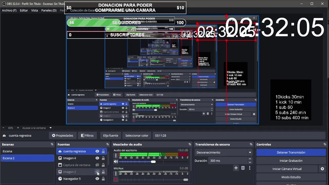Open Propiedades of the selected source

pyautogui.click(x=62, y=135)
